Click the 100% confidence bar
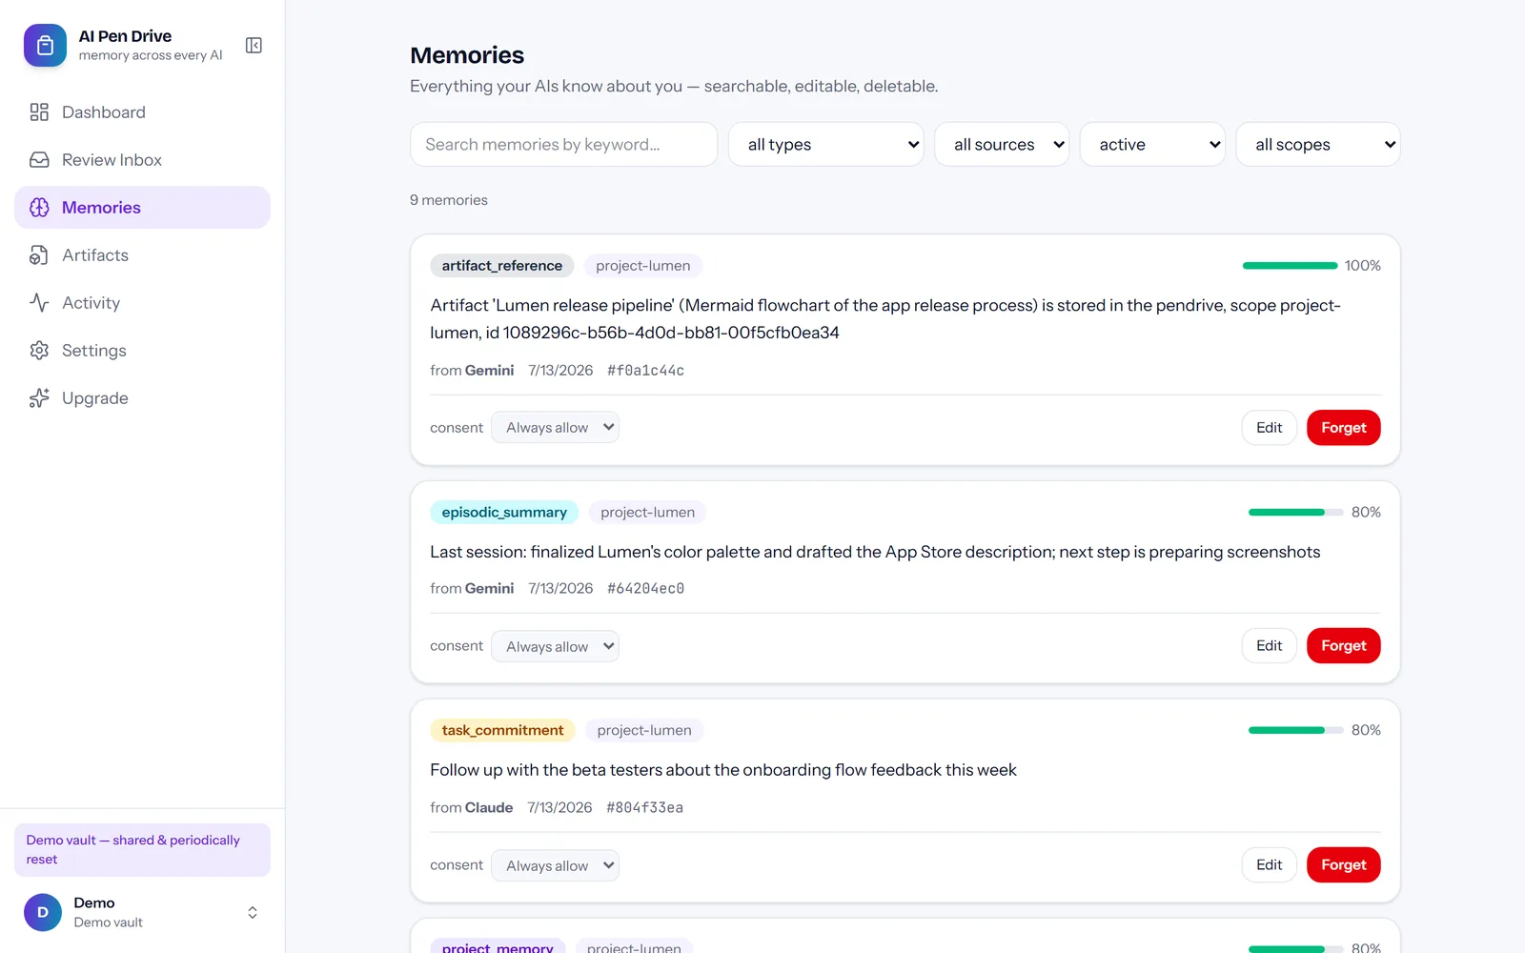 1290,266
